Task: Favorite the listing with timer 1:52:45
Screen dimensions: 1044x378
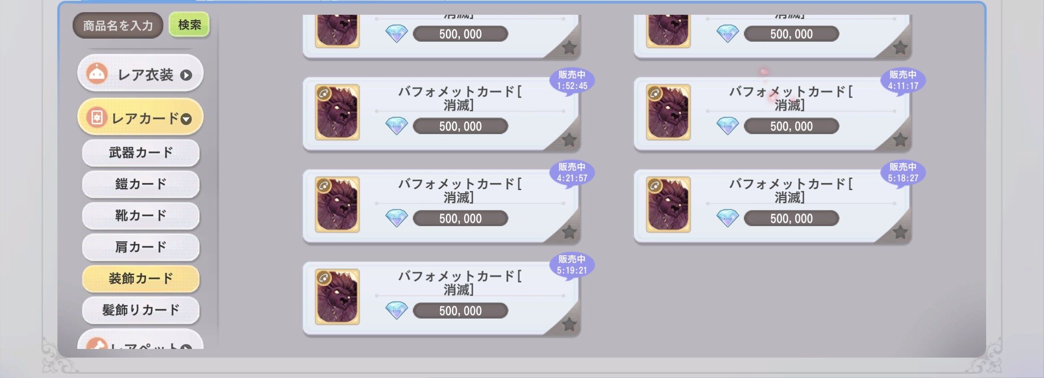Action: click(569, 140)
